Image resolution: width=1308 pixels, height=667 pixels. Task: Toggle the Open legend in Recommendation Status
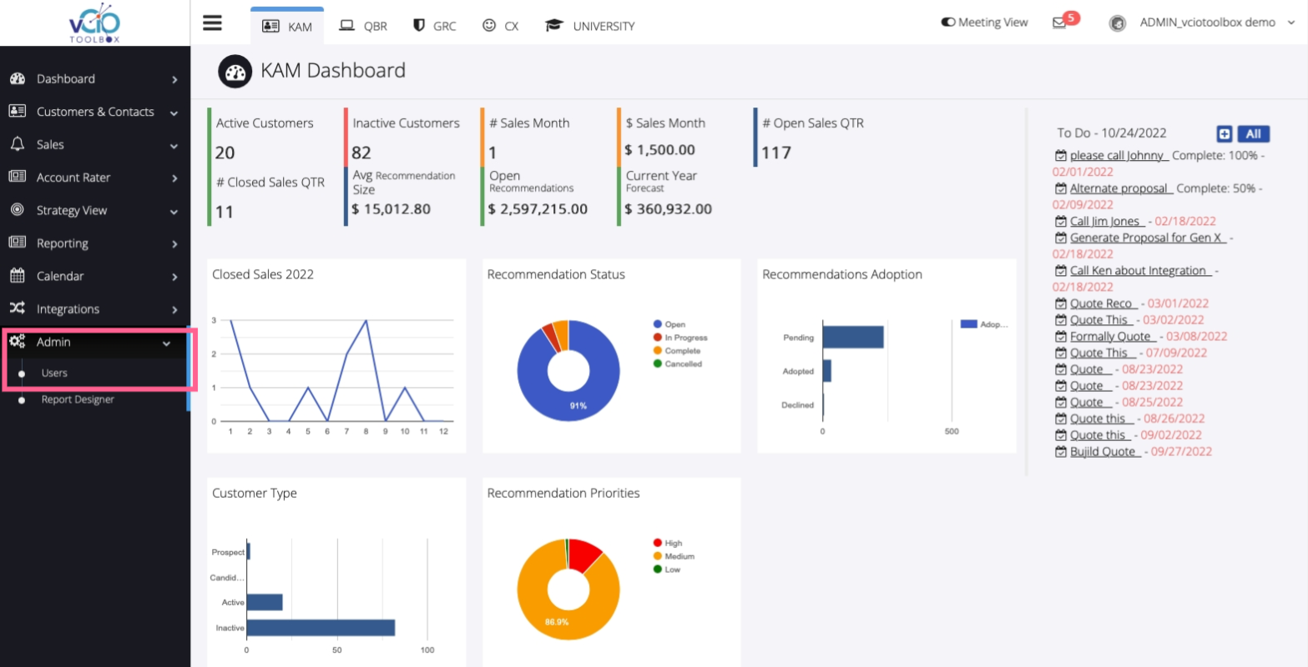point(669,324)
